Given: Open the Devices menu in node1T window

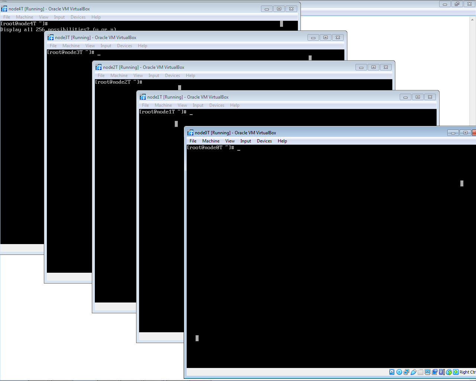Looking at the screenshot, I should [216, 105].
